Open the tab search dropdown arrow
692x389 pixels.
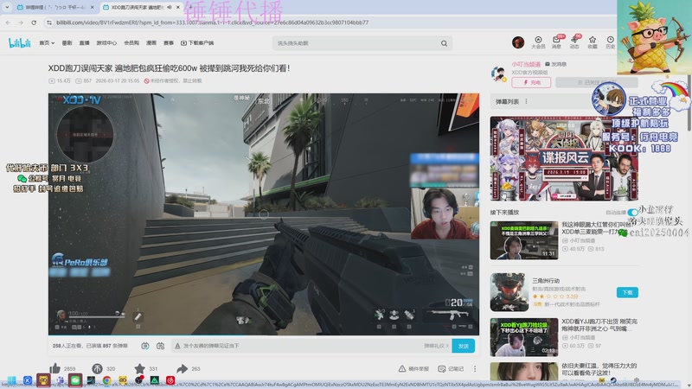pos(7,7)
